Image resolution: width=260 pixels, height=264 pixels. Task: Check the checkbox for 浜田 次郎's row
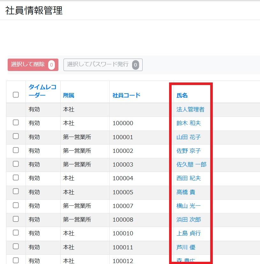pyautogui.click(x=16, y=219)
